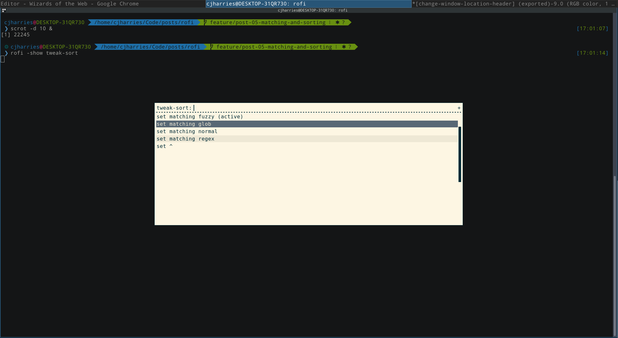Click the terminal scrollbar on the right
The width and height of the screenshot is (618, 338).
pos(615,256)
